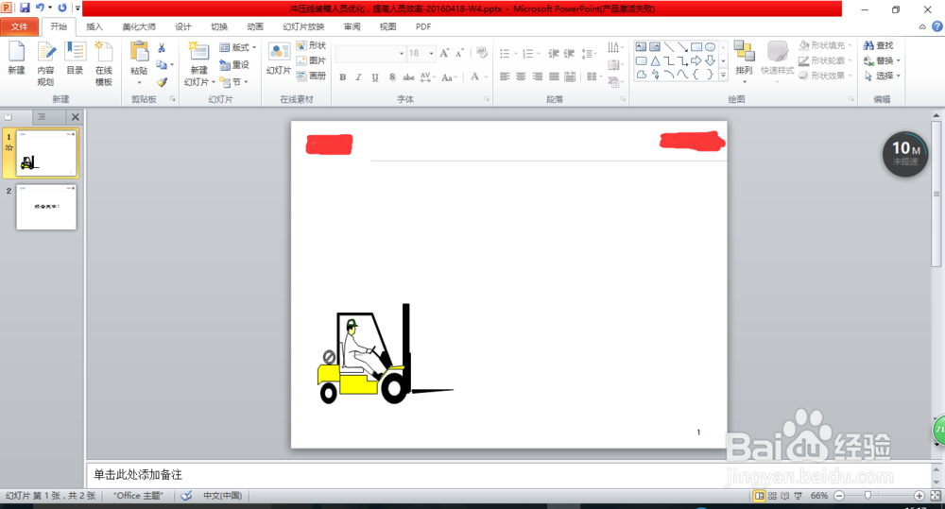Select the triangle shape in gallery
This screenshot has width=945, height=509.
(x=655, y=60)
